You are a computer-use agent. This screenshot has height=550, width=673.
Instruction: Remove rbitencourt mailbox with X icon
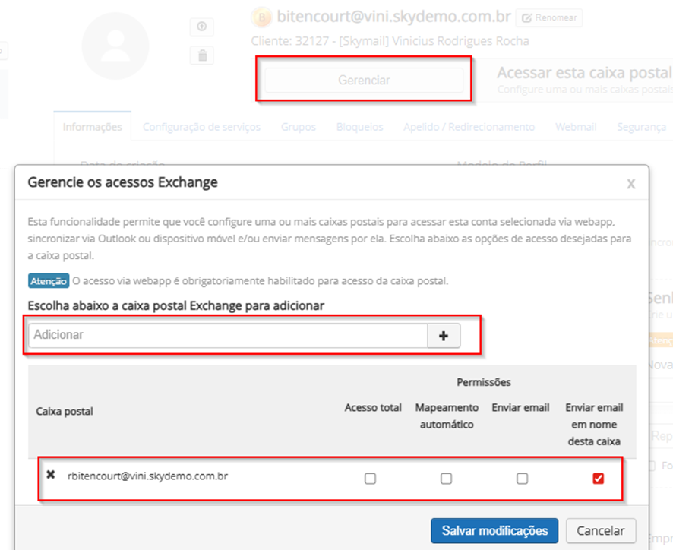[51, 476]
